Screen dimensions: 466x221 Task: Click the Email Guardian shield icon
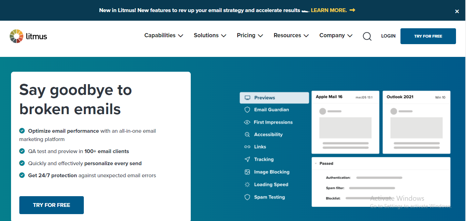[x=247, y=110]
